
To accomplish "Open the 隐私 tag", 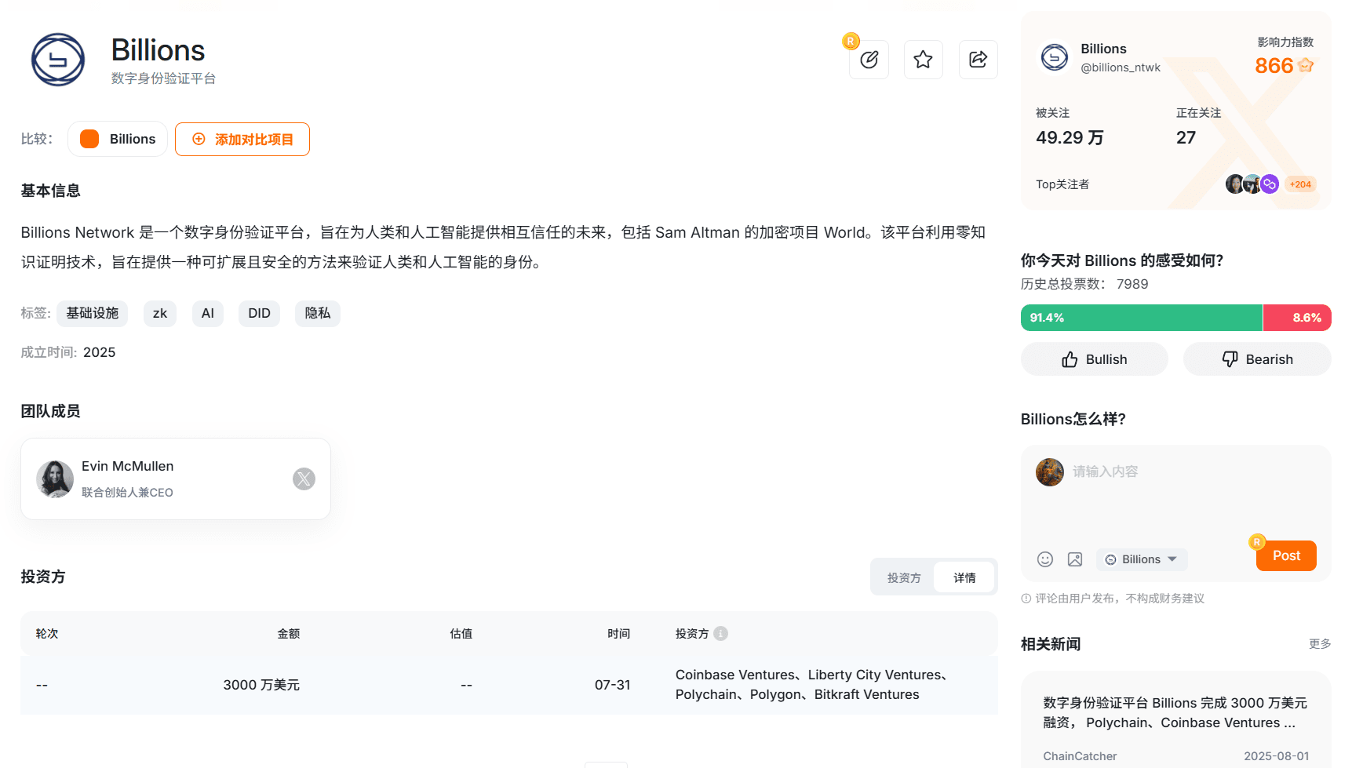I will coord(318,313).
